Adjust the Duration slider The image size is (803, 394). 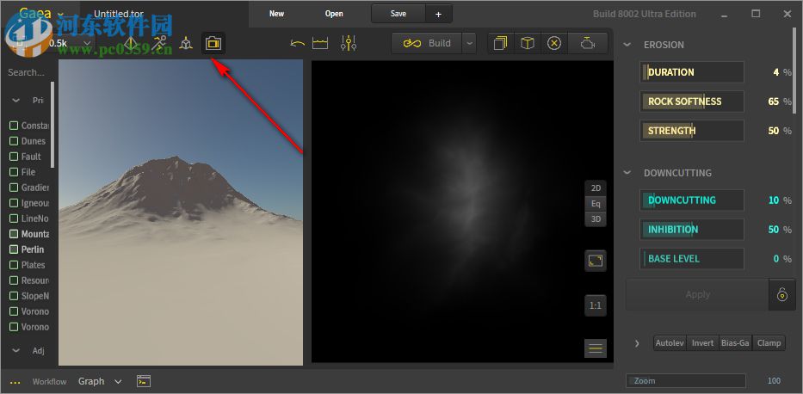click(692, 72)
